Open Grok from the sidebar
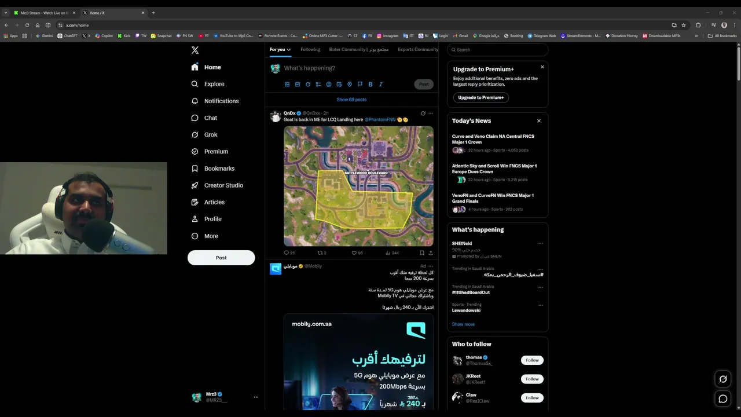The image size is (741, 417). pyautogui.click(x=204, y=134)
